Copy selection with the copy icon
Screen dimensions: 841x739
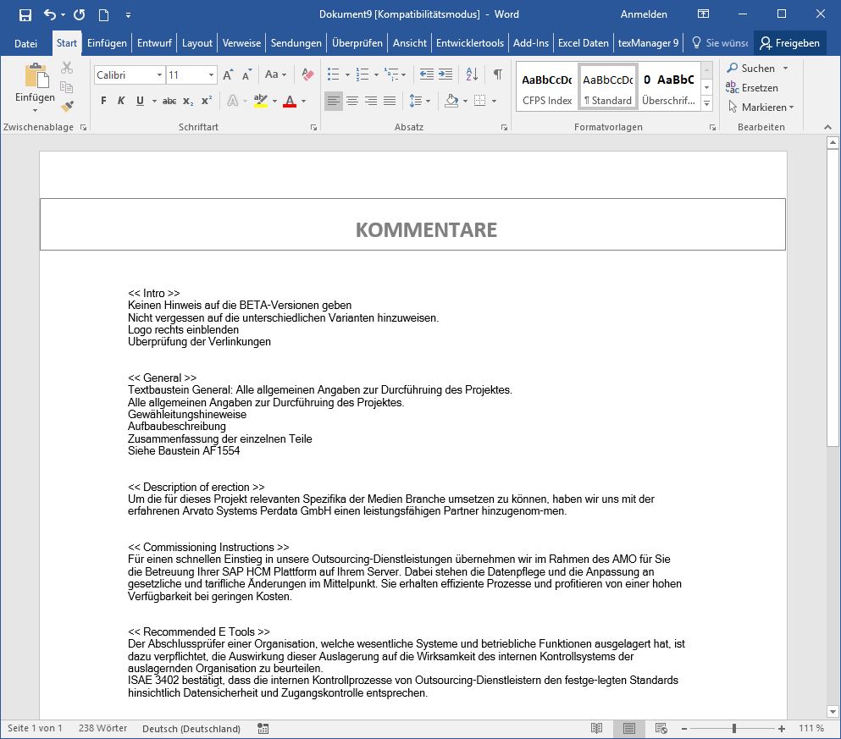[x=67, y=87]
